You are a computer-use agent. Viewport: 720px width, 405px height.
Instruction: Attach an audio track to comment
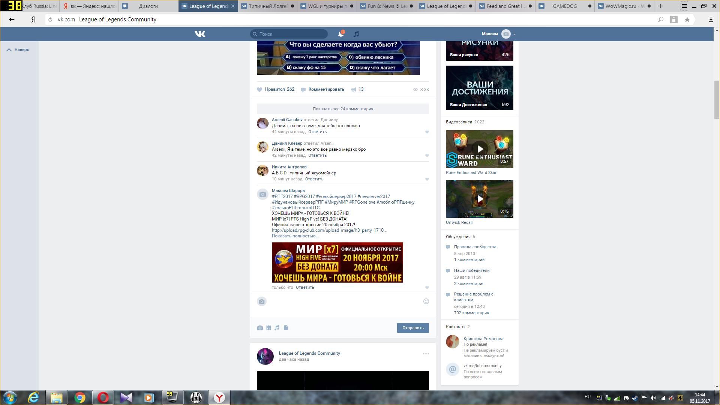coord(277,328)
